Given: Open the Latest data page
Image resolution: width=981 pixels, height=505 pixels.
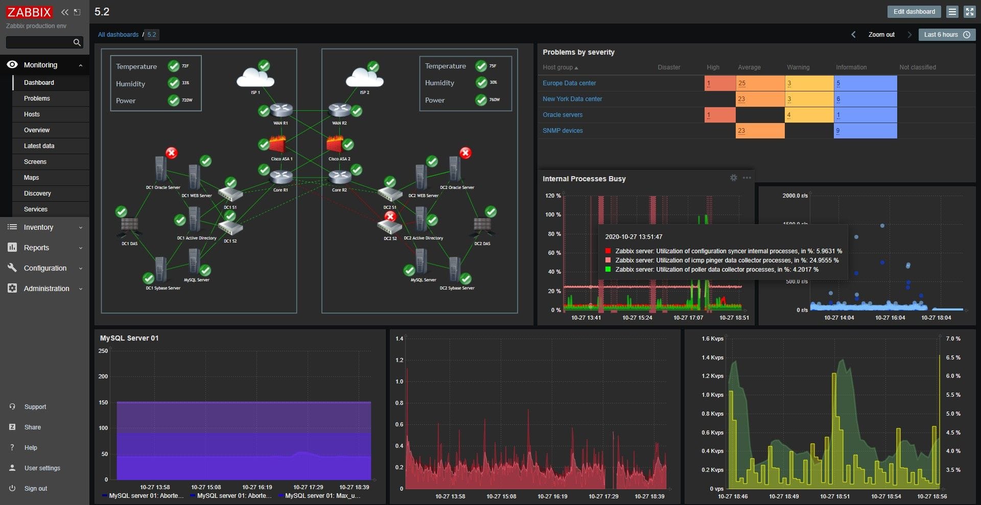Looking at the screenshot, I should [x=39, y=146].
